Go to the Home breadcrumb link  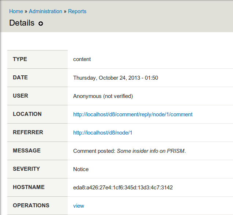point(16,11)
